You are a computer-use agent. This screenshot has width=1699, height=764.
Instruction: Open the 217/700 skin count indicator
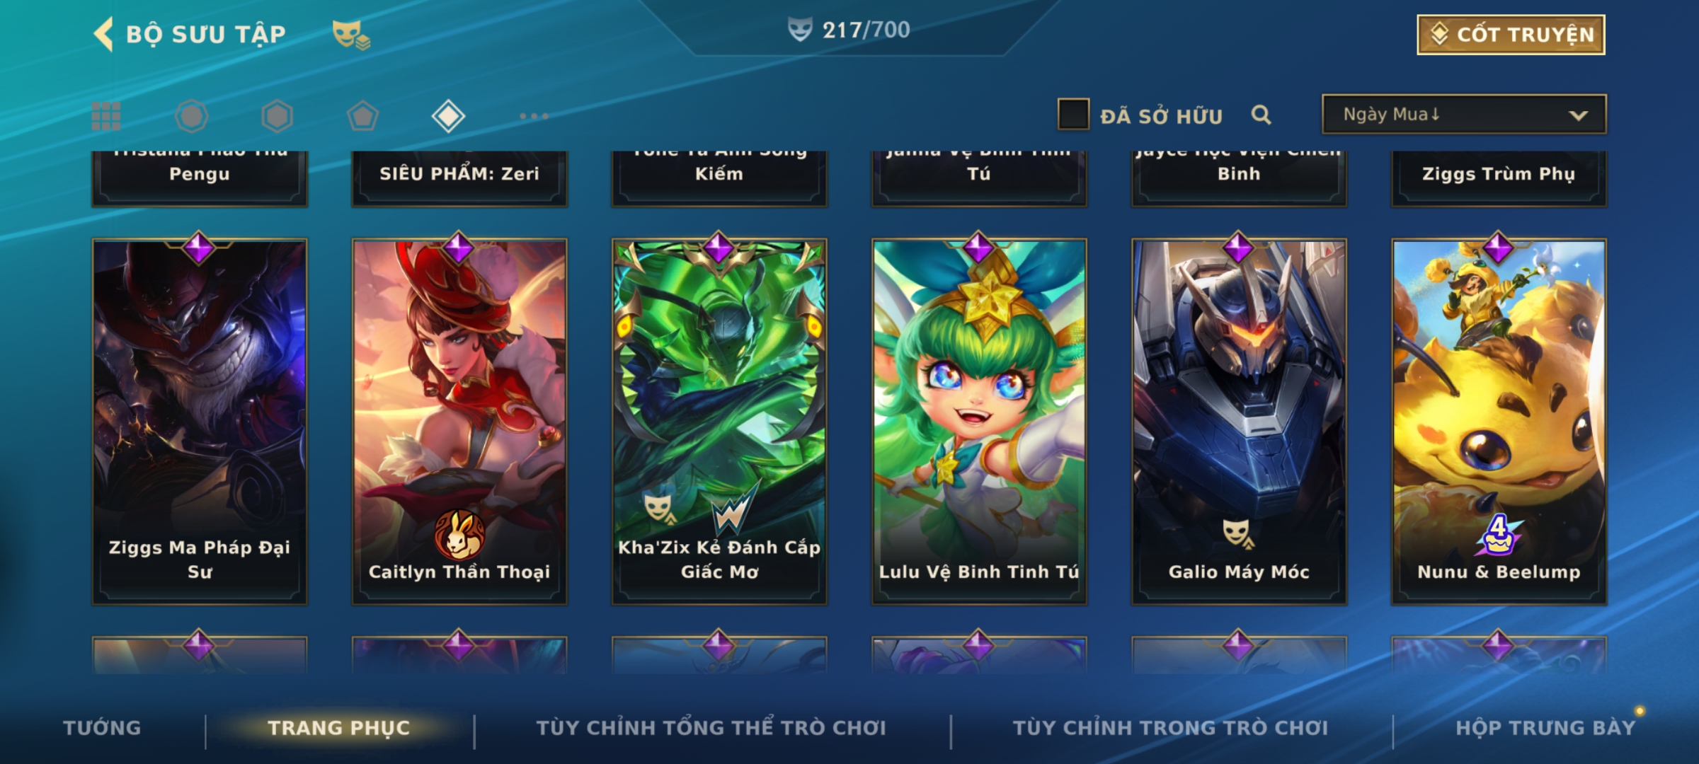[x=849, y=30]
